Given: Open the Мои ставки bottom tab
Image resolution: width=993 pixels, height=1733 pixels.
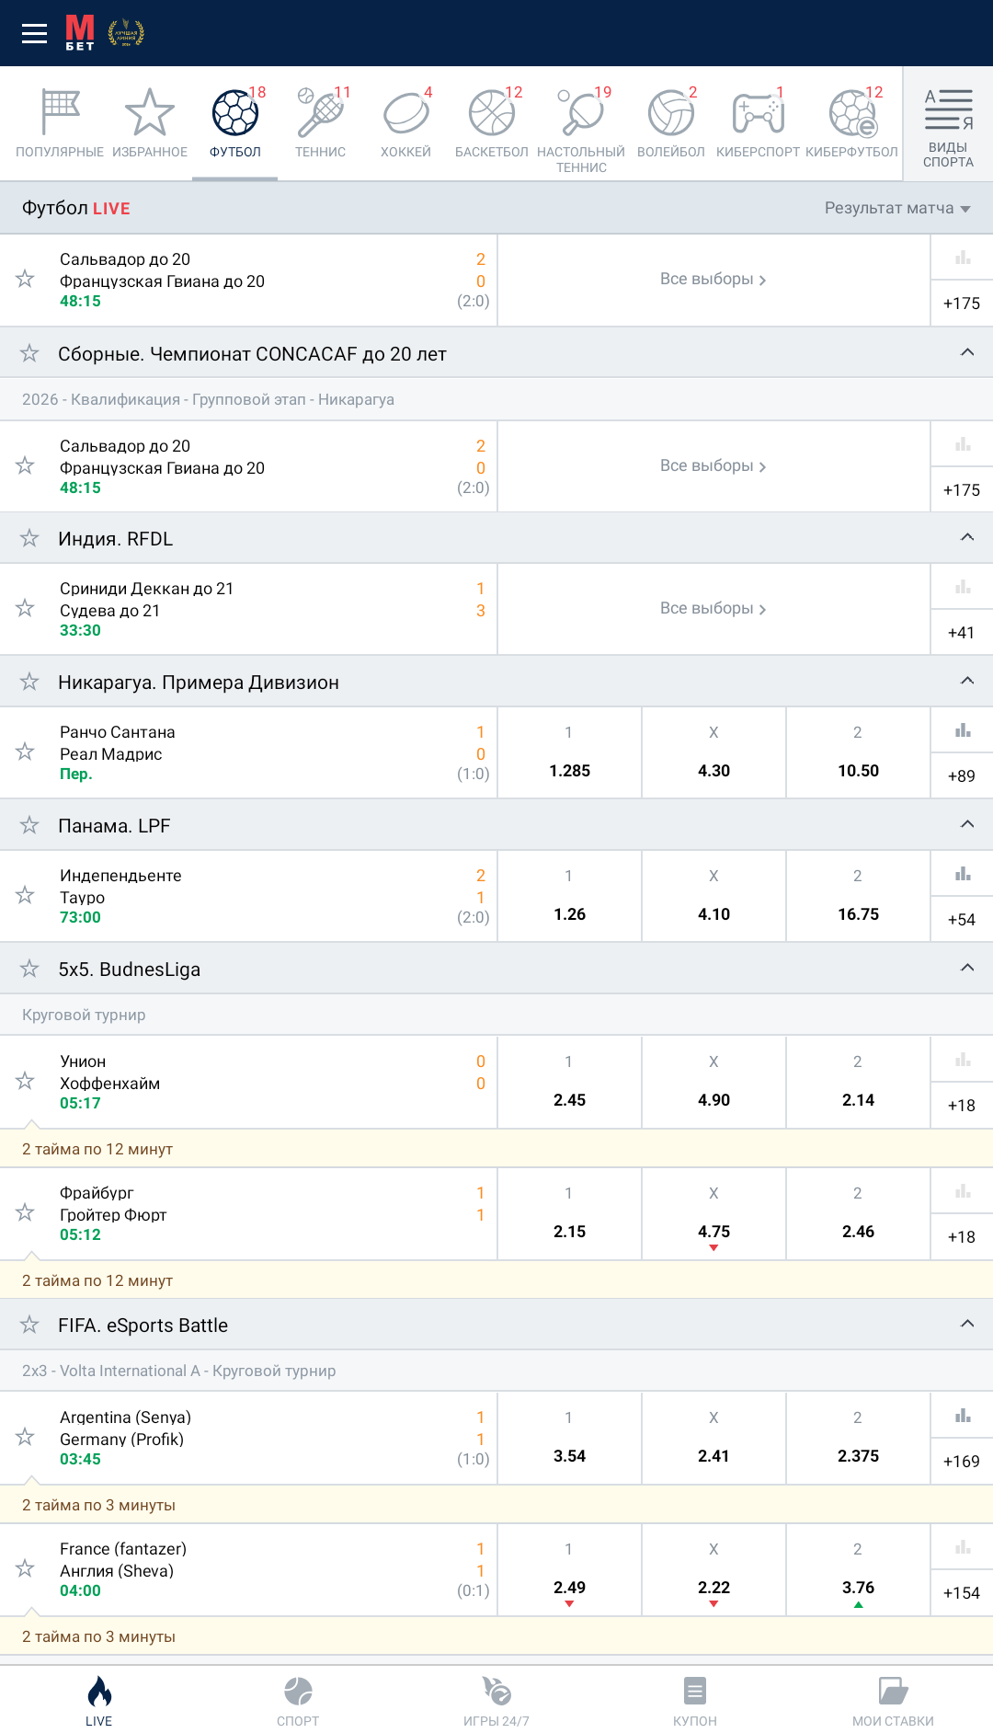Looking at the screenshot, I should click(892, 1702).
